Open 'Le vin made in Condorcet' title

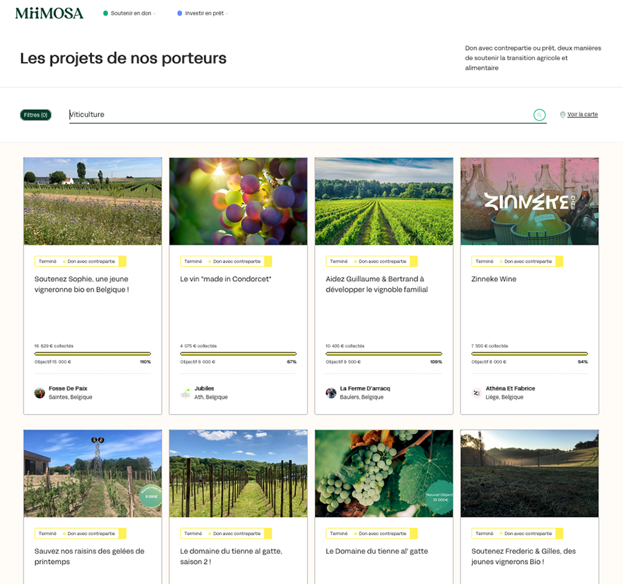coord(226,279)
